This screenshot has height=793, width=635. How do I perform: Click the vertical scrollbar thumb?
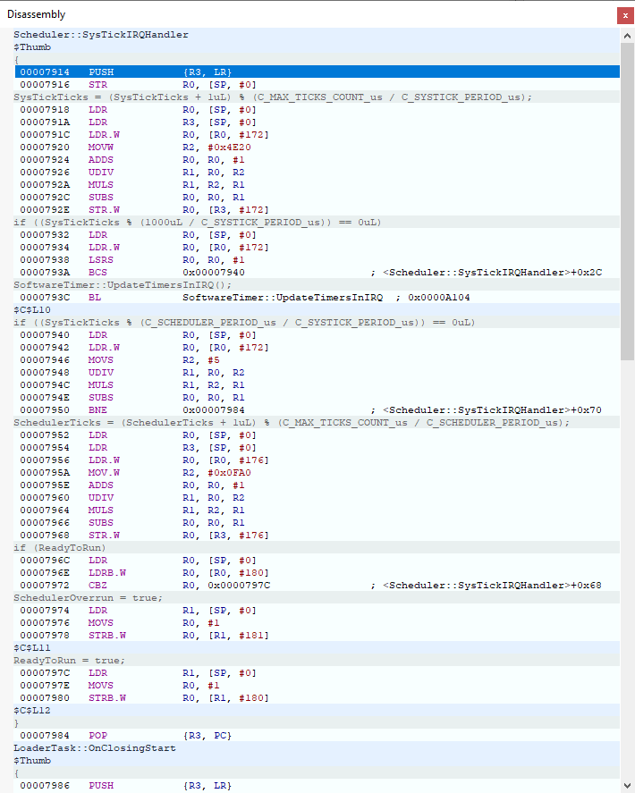pyautogui.click(x=627, y=201)
